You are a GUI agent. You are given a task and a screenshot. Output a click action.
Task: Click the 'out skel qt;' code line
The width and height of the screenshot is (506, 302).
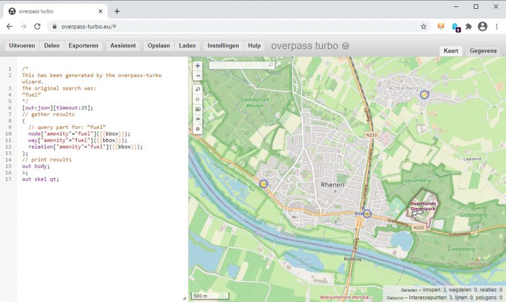pyautogui.click(x=40, y=179)
